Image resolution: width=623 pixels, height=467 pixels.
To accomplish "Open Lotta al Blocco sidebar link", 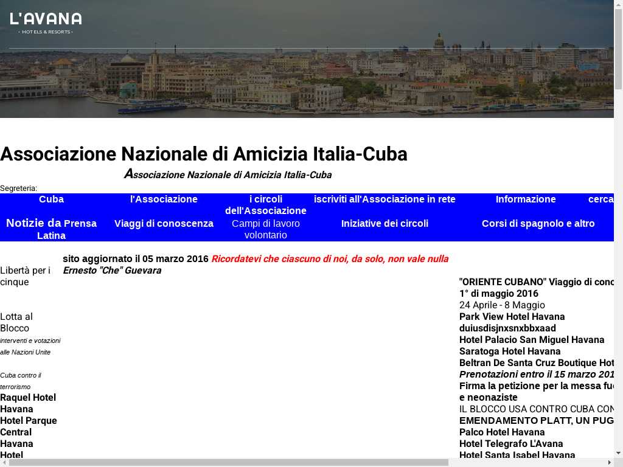I will click(16, 322).
